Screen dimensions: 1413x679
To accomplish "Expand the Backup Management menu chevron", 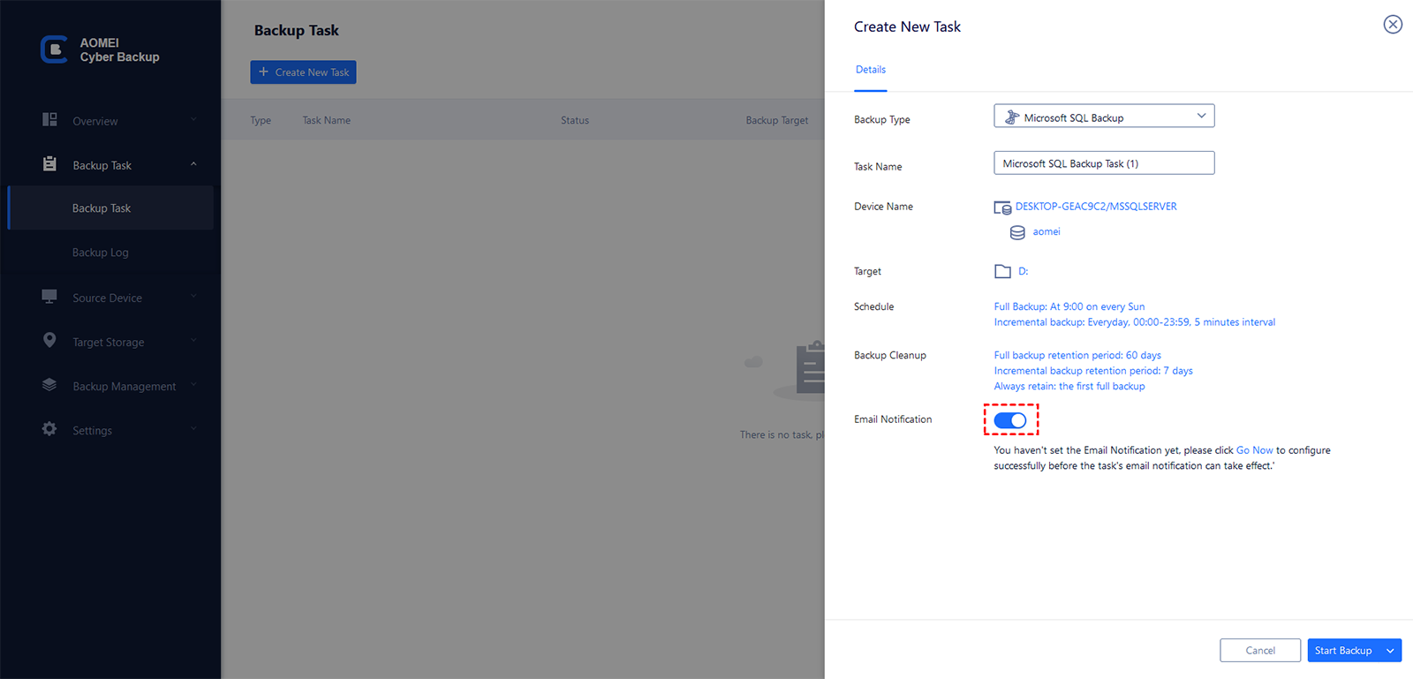I will point(193,384).
